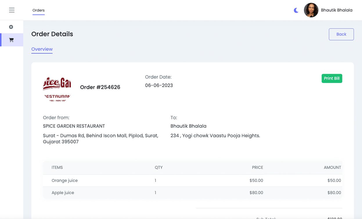Select the Orange juice item row
362x219 pixels.
pos(65,181)
